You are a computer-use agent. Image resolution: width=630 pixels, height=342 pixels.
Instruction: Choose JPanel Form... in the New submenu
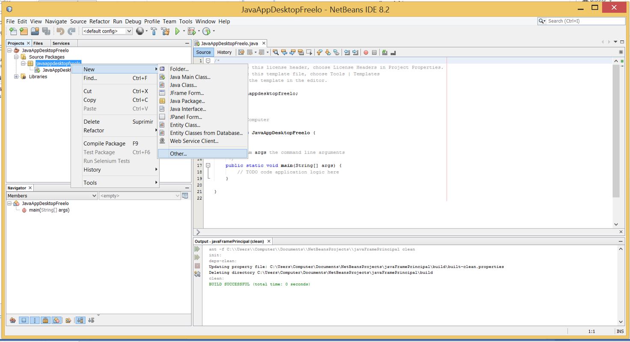tap(202, 117)
